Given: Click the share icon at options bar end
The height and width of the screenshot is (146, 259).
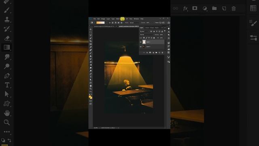Looking at the screenshot, I should tap(169, 23).
